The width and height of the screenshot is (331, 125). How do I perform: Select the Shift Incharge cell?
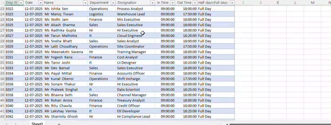coord(135,79)
